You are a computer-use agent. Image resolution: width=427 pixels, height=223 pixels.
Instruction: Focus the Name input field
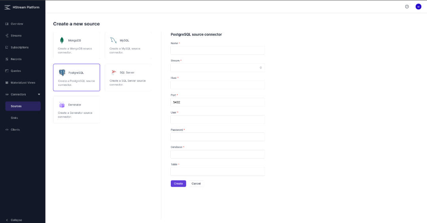pyautogui.click(x=217, y=50)
